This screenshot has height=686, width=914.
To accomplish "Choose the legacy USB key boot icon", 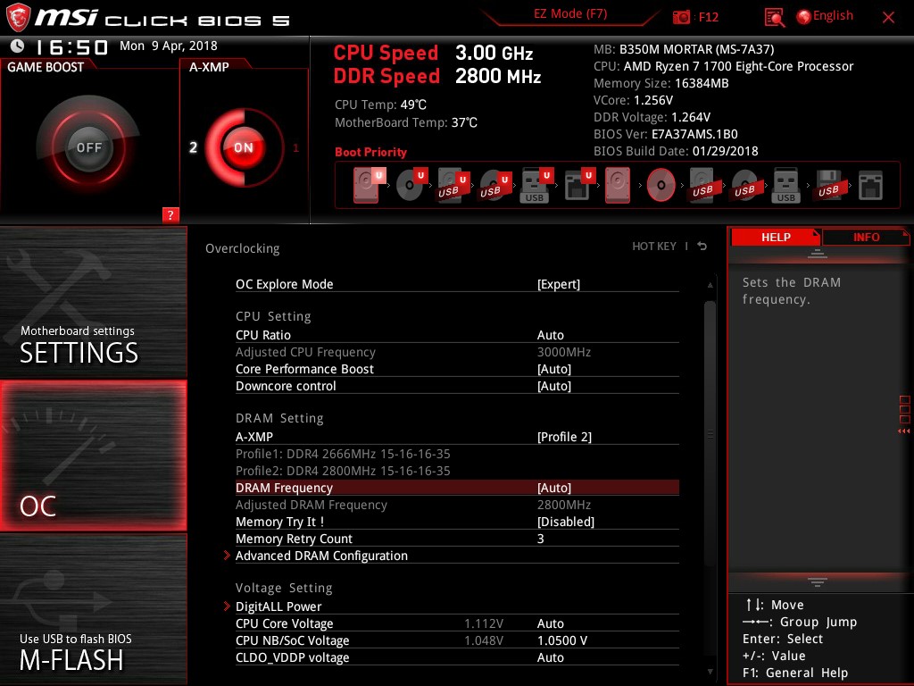I will point(785,185).
